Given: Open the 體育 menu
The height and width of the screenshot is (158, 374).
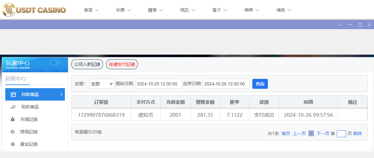Looking at the screenshot, I should [x=152, y=10].
